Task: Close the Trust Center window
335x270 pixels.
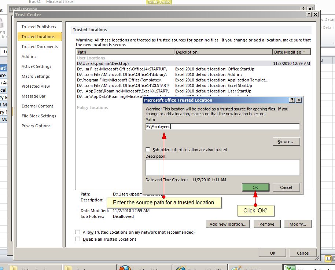Action: click(x=315, y=15)
